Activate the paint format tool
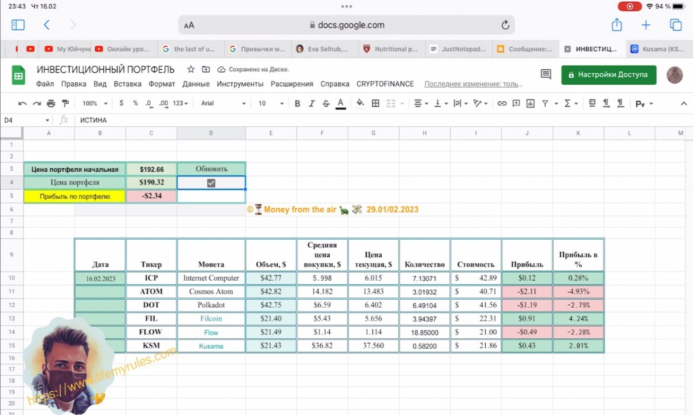This screenshot has height=415, width=693. click(x=65, y=103)
